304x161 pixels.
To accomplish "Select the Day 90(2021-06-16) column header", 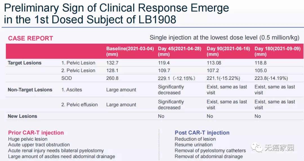I will (x=228, y=51).
